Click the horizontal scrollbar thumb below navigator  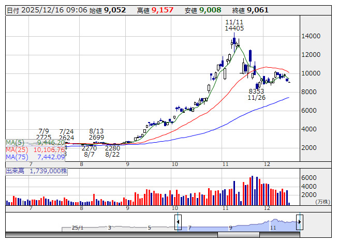[239, 235]
